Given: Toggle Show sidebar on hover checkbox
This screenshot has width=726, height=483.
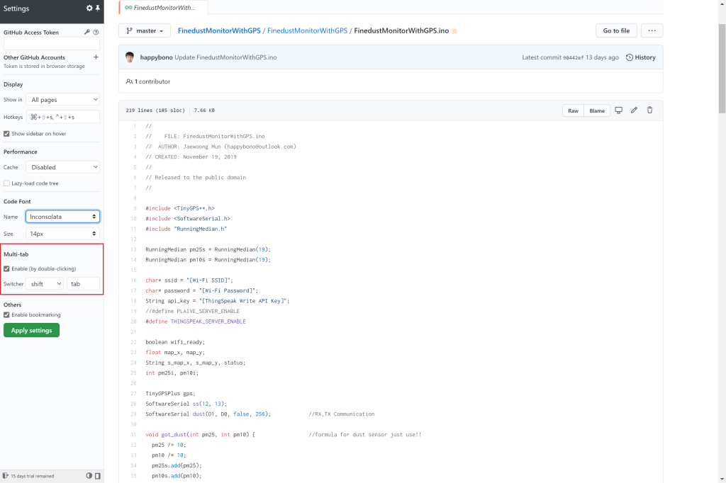Looking at the screenshot, I should 6,134.
